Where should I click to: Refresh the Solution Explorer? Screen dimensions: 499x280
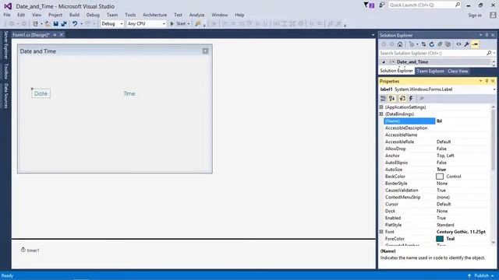[x=431, y=44]
